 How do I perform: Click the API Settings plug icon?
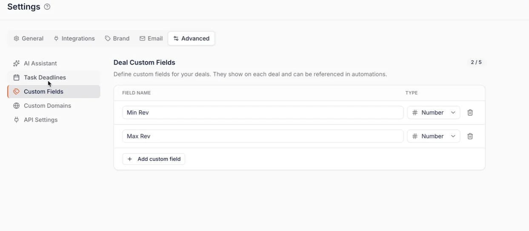coord(16,120)
